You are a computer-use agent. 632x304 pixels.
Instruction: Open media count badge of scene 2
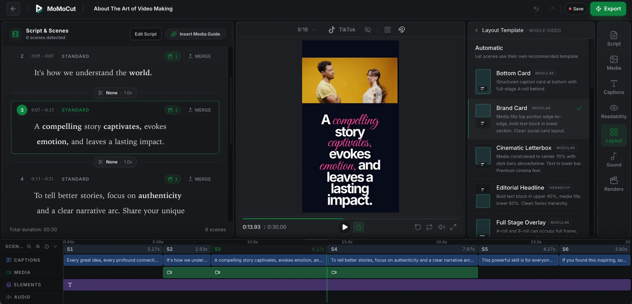coord(173,56)
